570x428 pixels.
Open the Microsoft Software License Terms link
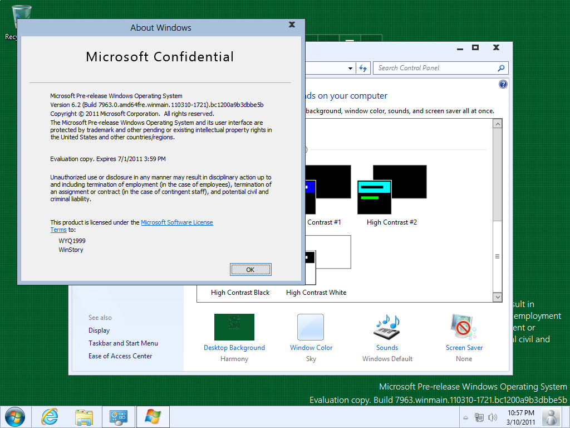(177, 222)
